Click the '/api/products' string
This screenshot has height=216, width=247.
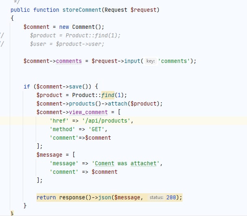[x=106, y=121]
